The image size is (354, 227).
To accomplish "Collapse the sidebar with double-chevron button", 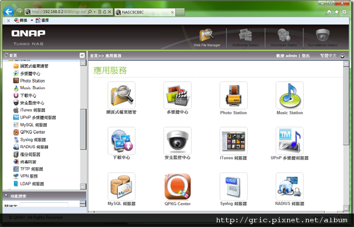I will 82,55.
